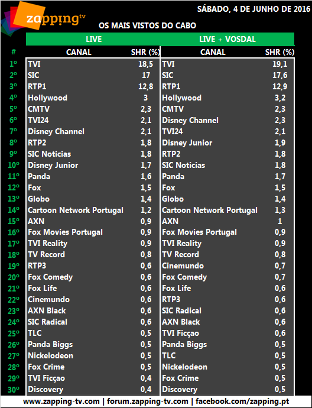The height and width of the screenshot is (408, 312).
Task: Click CMTV in the LIVE column
Action: click(39, 109)
